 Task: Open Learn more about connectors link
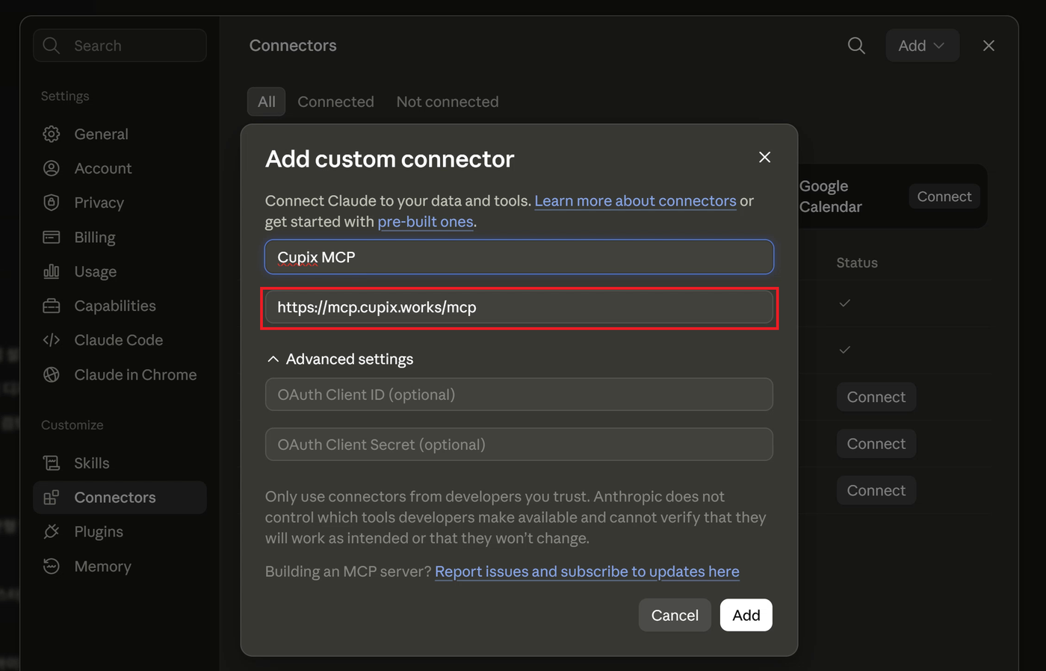(x=635, y=201)
